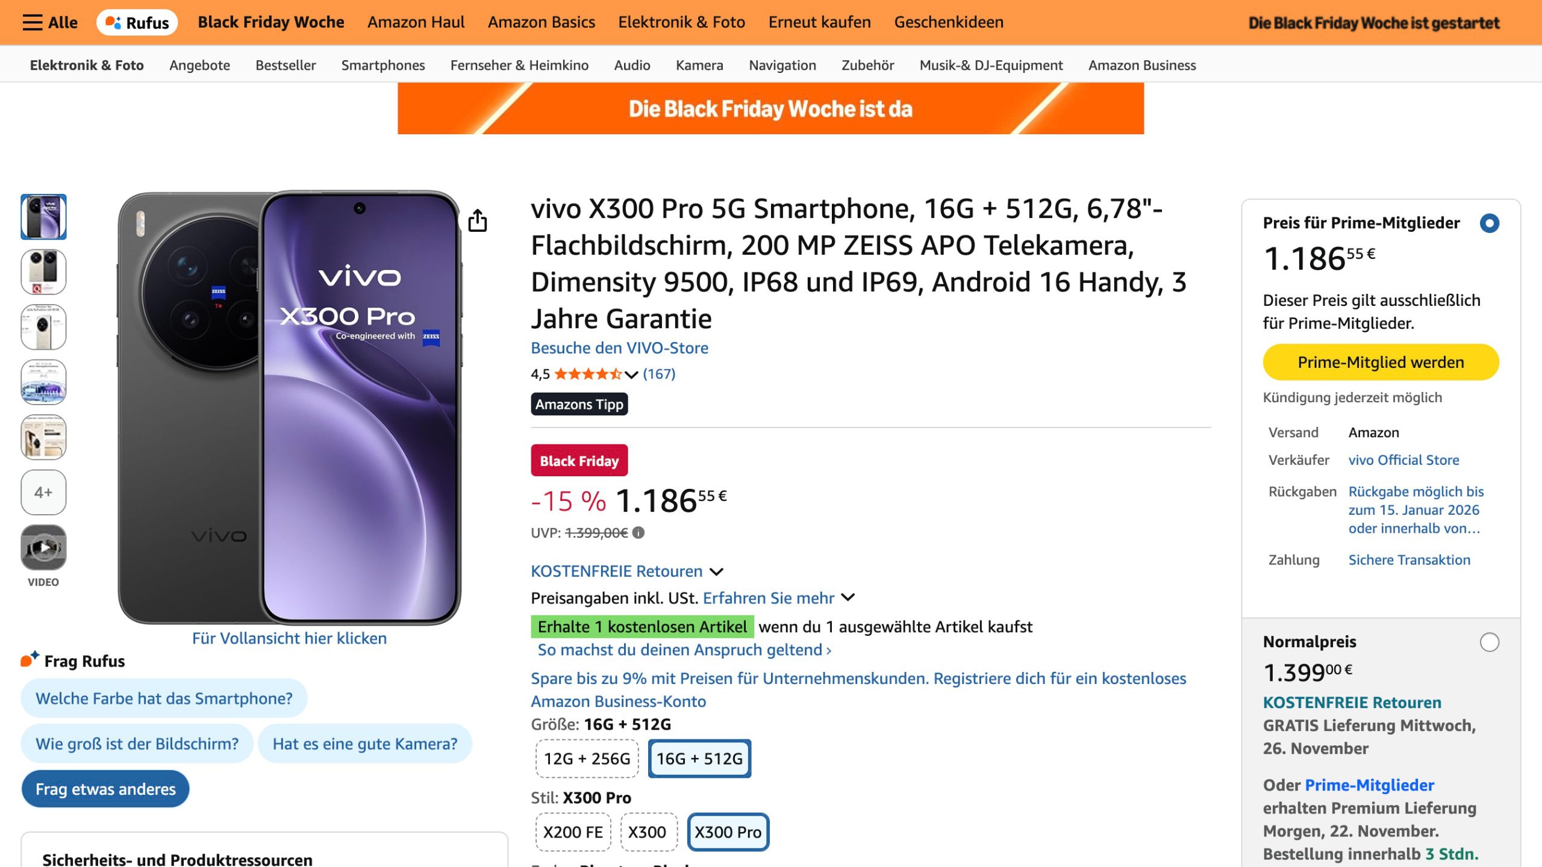Go to the Smartphones category tab
Screen dimensions: 1542x867
click(x=383, y=65)
